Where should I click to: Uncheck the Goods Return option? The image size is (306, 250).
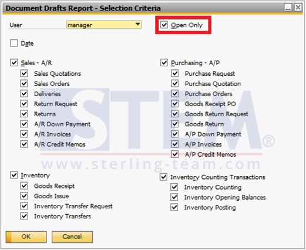[x=175, y=124]
